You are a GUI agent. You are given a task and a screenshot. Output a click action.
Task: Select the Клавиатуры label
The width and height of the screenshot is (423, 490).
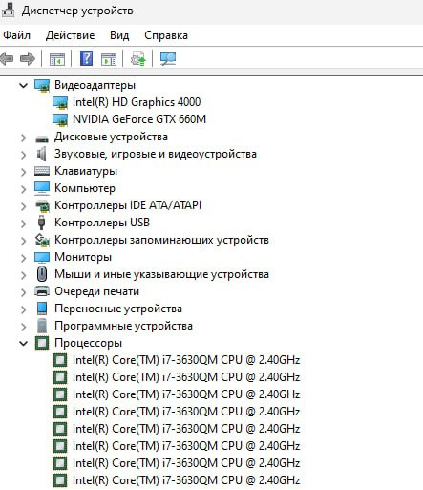86,171
